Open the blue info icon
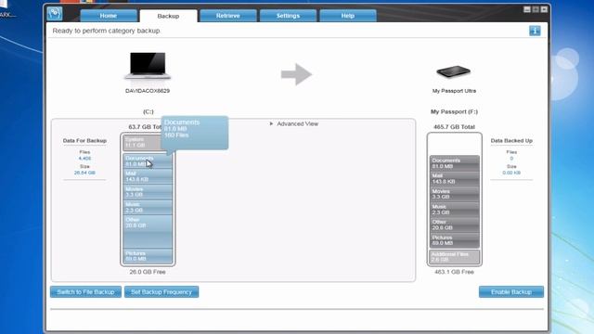This screenshot has width=594, height=334. point(535,31)
